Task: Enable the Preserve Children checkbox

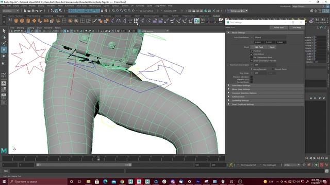Action: click(252, 77)
